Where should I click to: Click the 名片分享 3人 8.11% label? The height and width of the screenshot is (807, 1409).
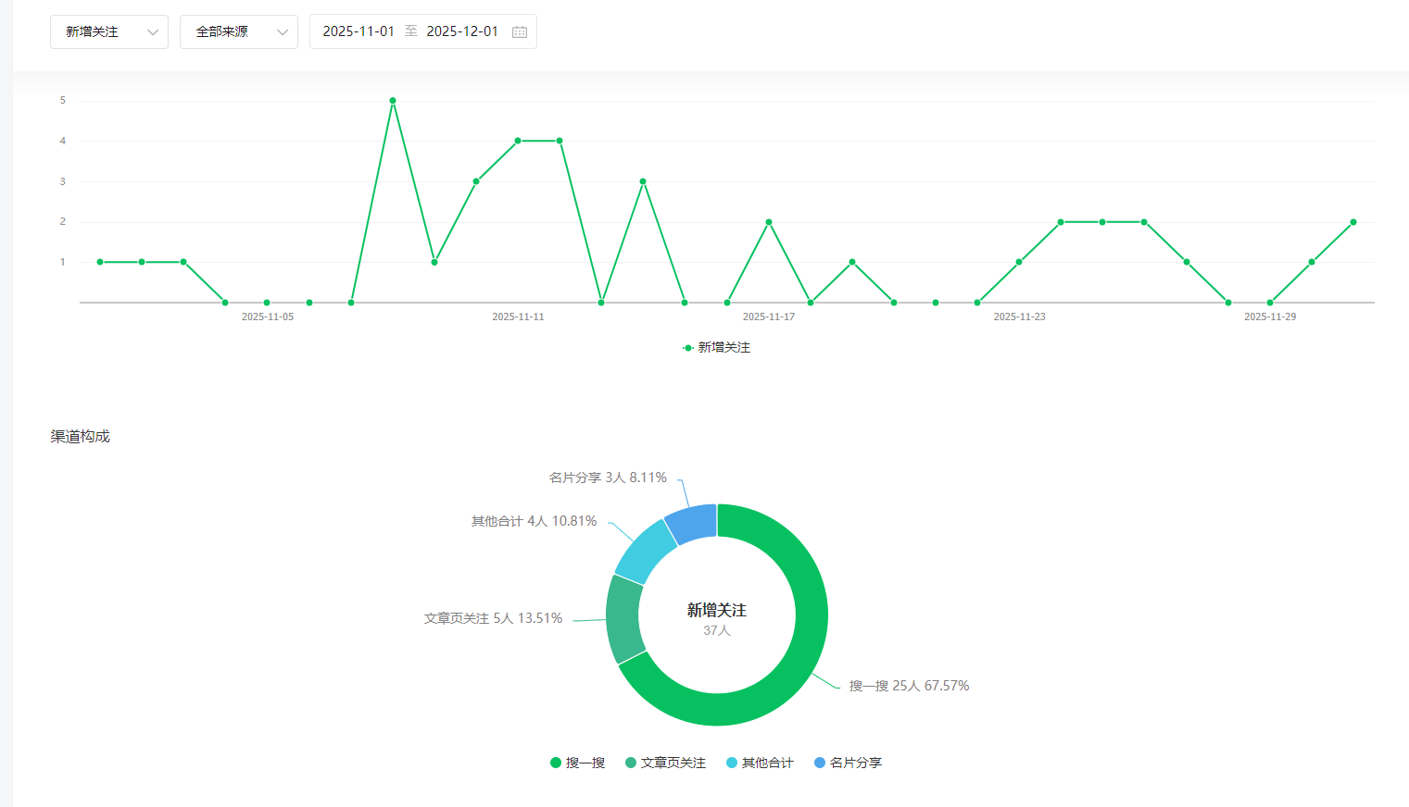(608, 478)
